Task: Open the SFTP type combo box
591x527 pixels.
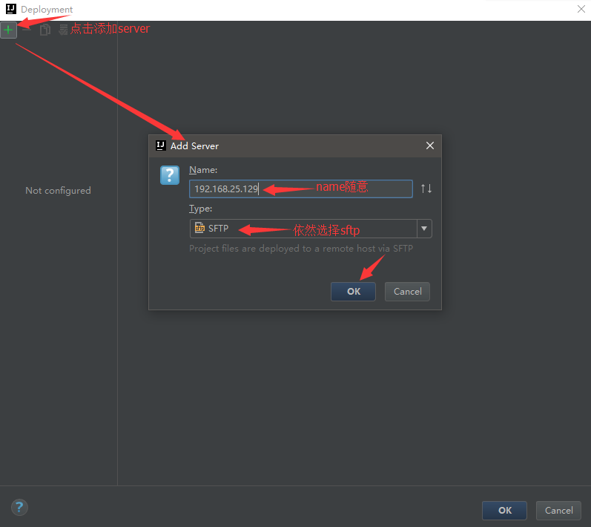Action: point(311,229)
